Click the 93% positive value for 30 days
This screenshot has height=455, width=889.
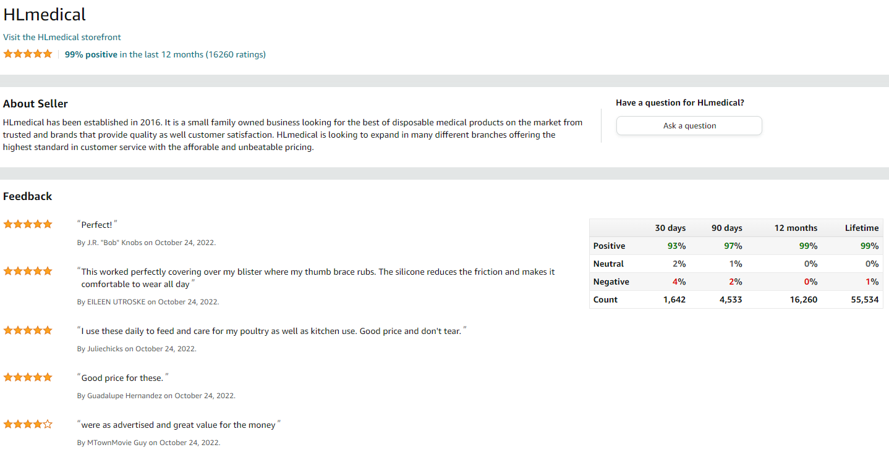tap(676, 246)
